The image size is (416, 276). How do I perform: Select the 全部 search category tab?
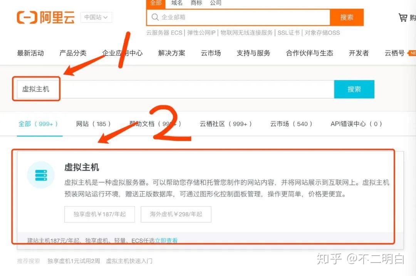[156, 3]
